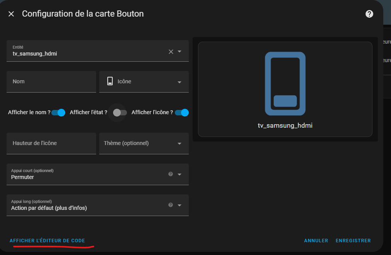This screenshot has width=391, height=255.
Task: Click help icon in Appui long field
Action: coord(171,205)
